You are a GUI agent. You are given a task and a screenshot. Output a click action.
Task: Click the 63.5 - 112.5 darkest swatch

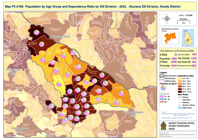[x=180, y=92]
